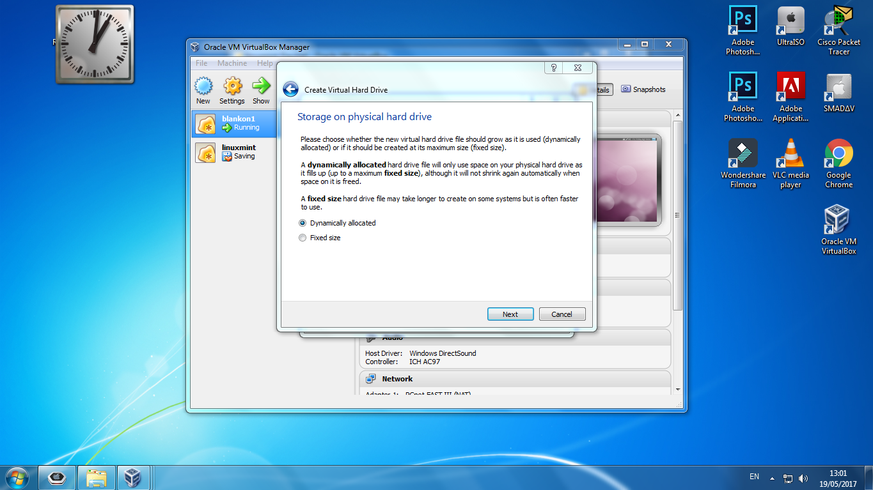The height and width of the screenshot is (490, 873).
Task: Switch to the Snapshots view
Action: click(x=643, y=89)
